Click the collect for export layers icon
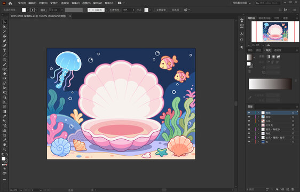Screen dimensions: 300x192 [x=267, y=189]
